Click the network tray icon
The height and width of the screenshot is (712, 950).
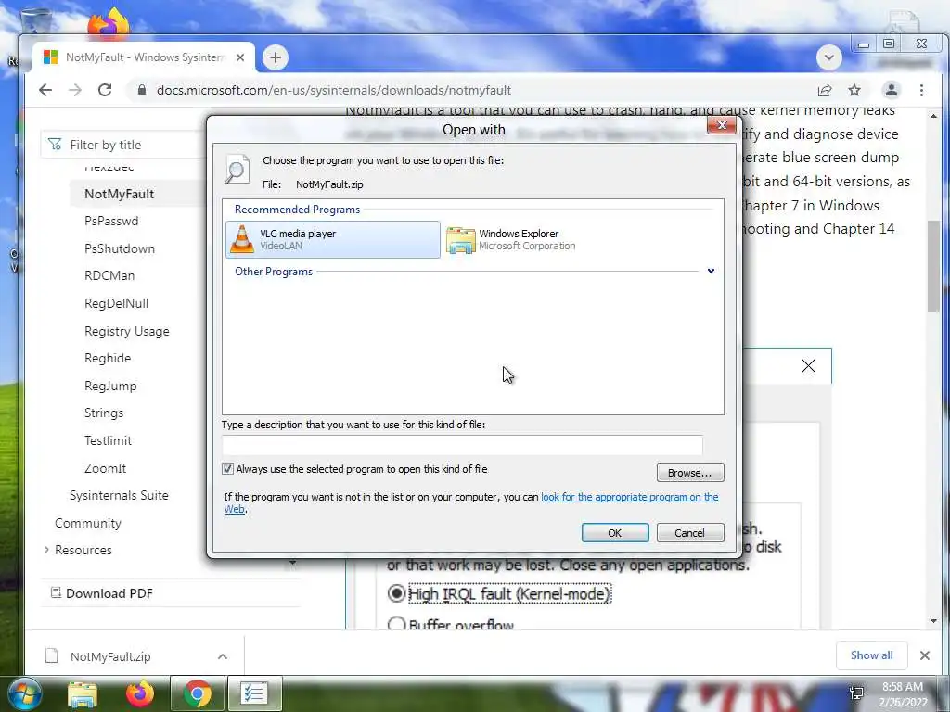(x=856, y=693)
